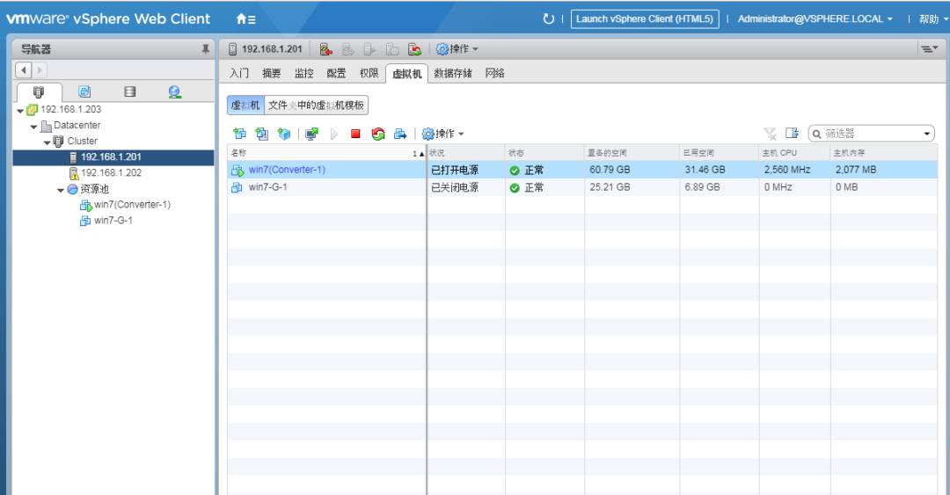Collapse the Cluster tree node

pyautogui.click(x=47, y=142)
